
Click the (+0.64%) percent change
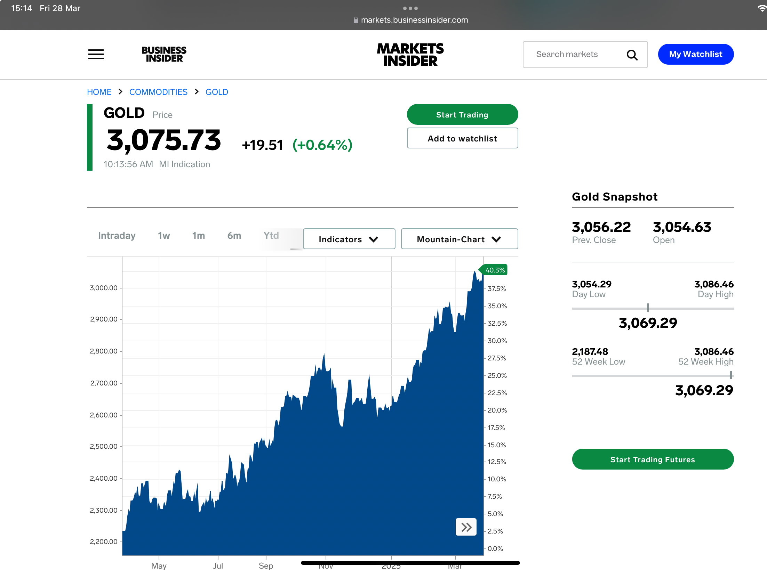pos(322,145)
